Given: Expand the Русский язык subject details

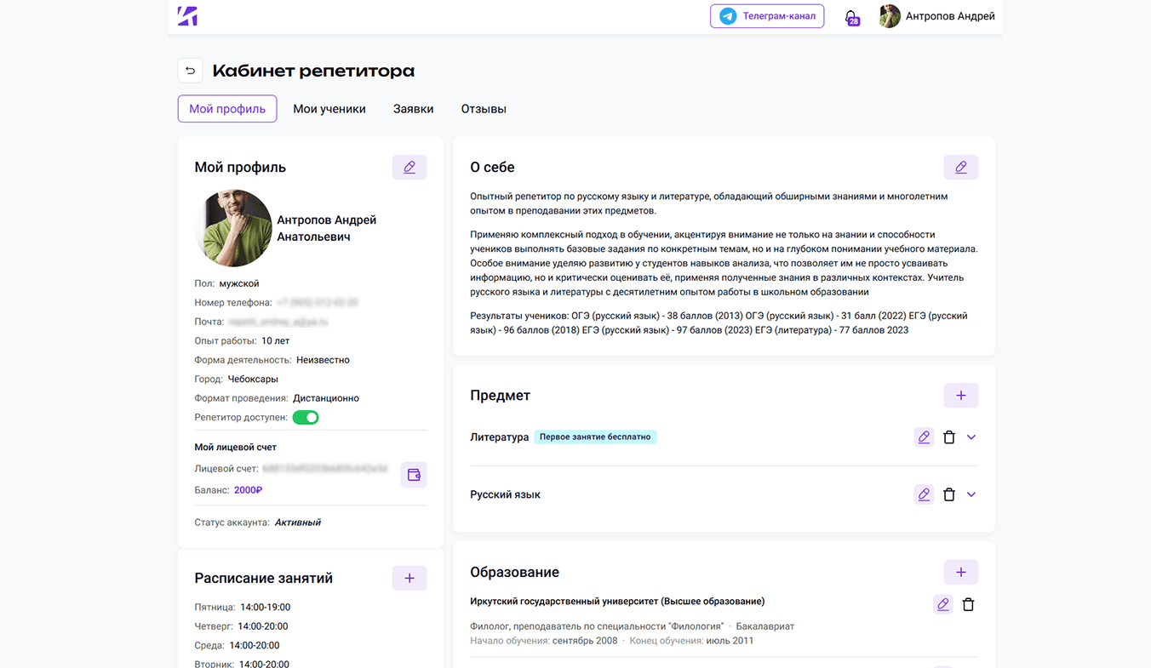Looking at the screenshot, I should click(971, 494).
